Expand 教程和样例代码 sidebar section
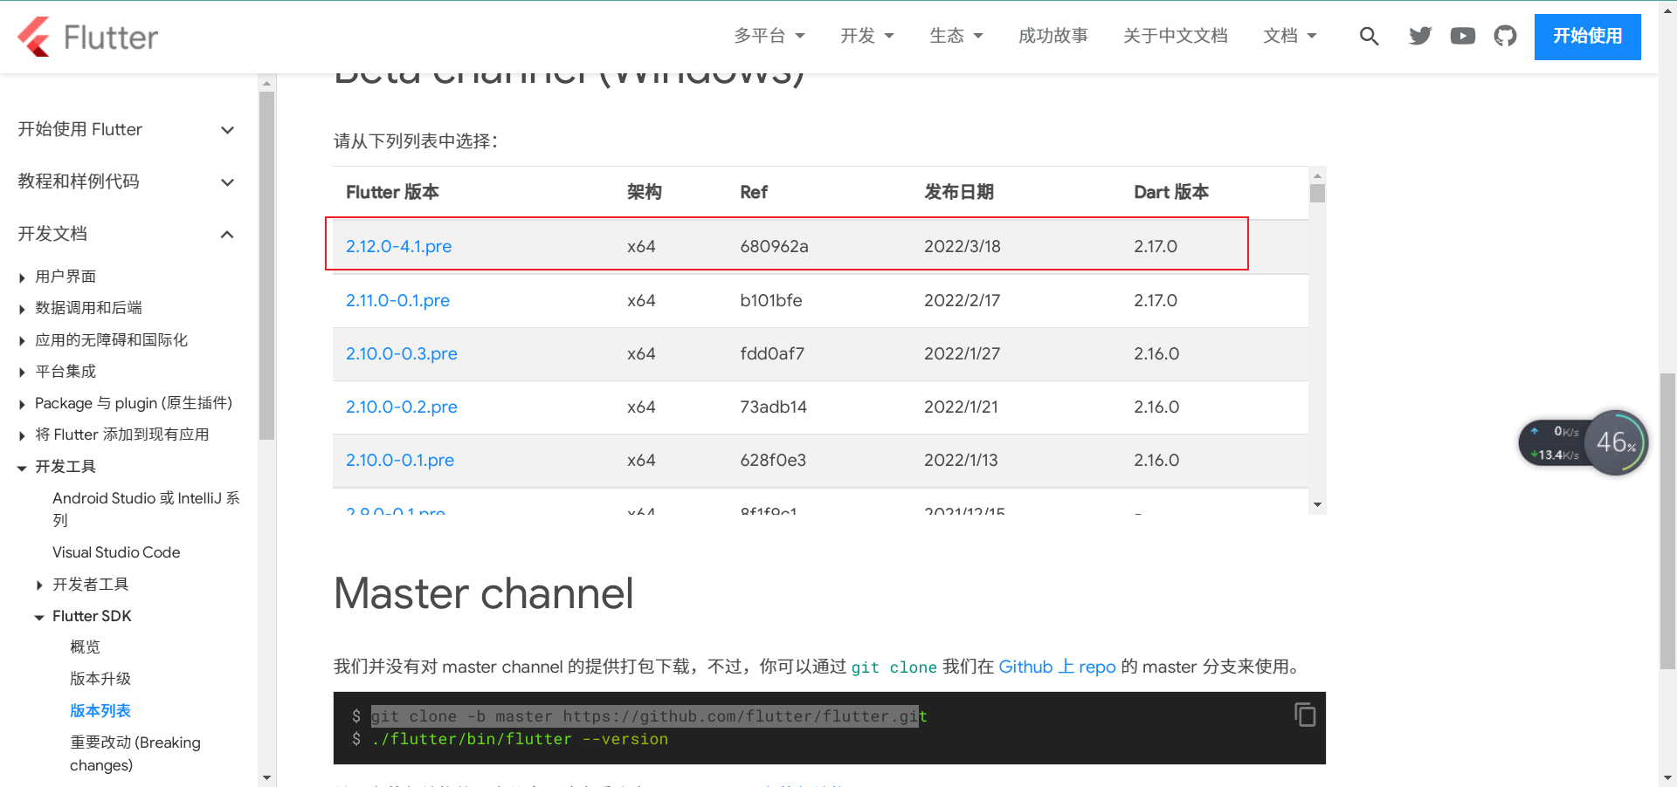This screenshot has height=787, width=1677. click(127, 181)
